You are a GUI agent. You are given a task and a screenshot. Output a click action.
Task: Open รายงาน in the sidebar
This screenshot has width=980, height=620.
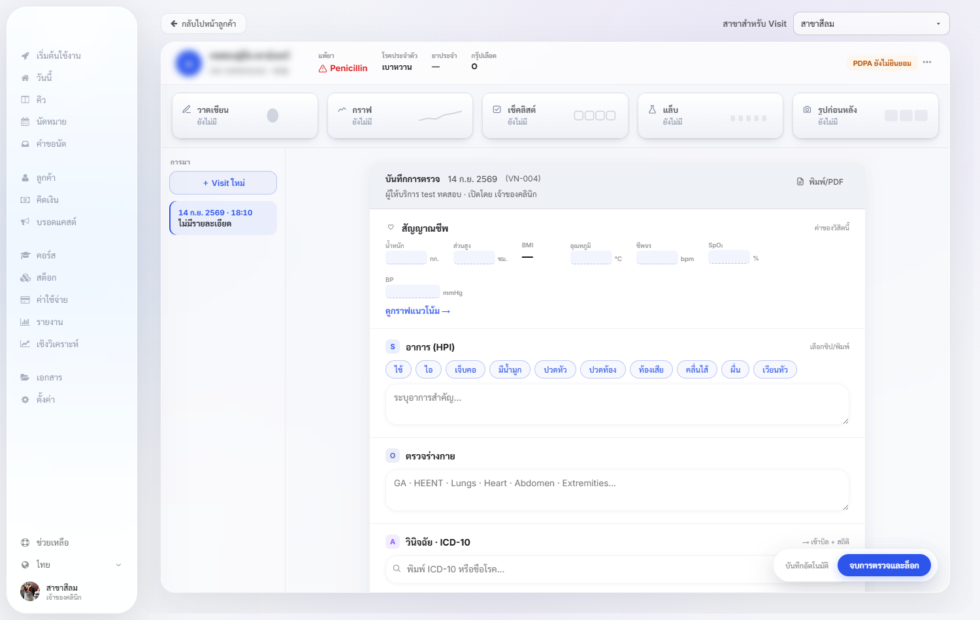pos(50,322)
